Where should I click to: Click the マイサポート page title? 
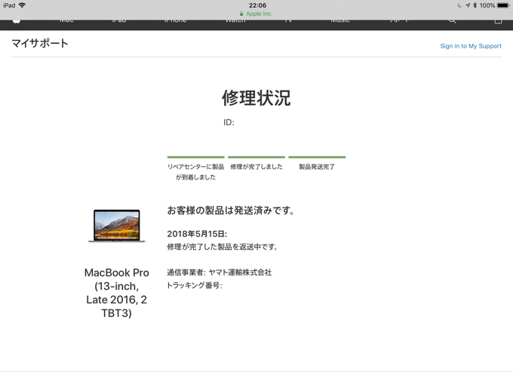point(40,43)
